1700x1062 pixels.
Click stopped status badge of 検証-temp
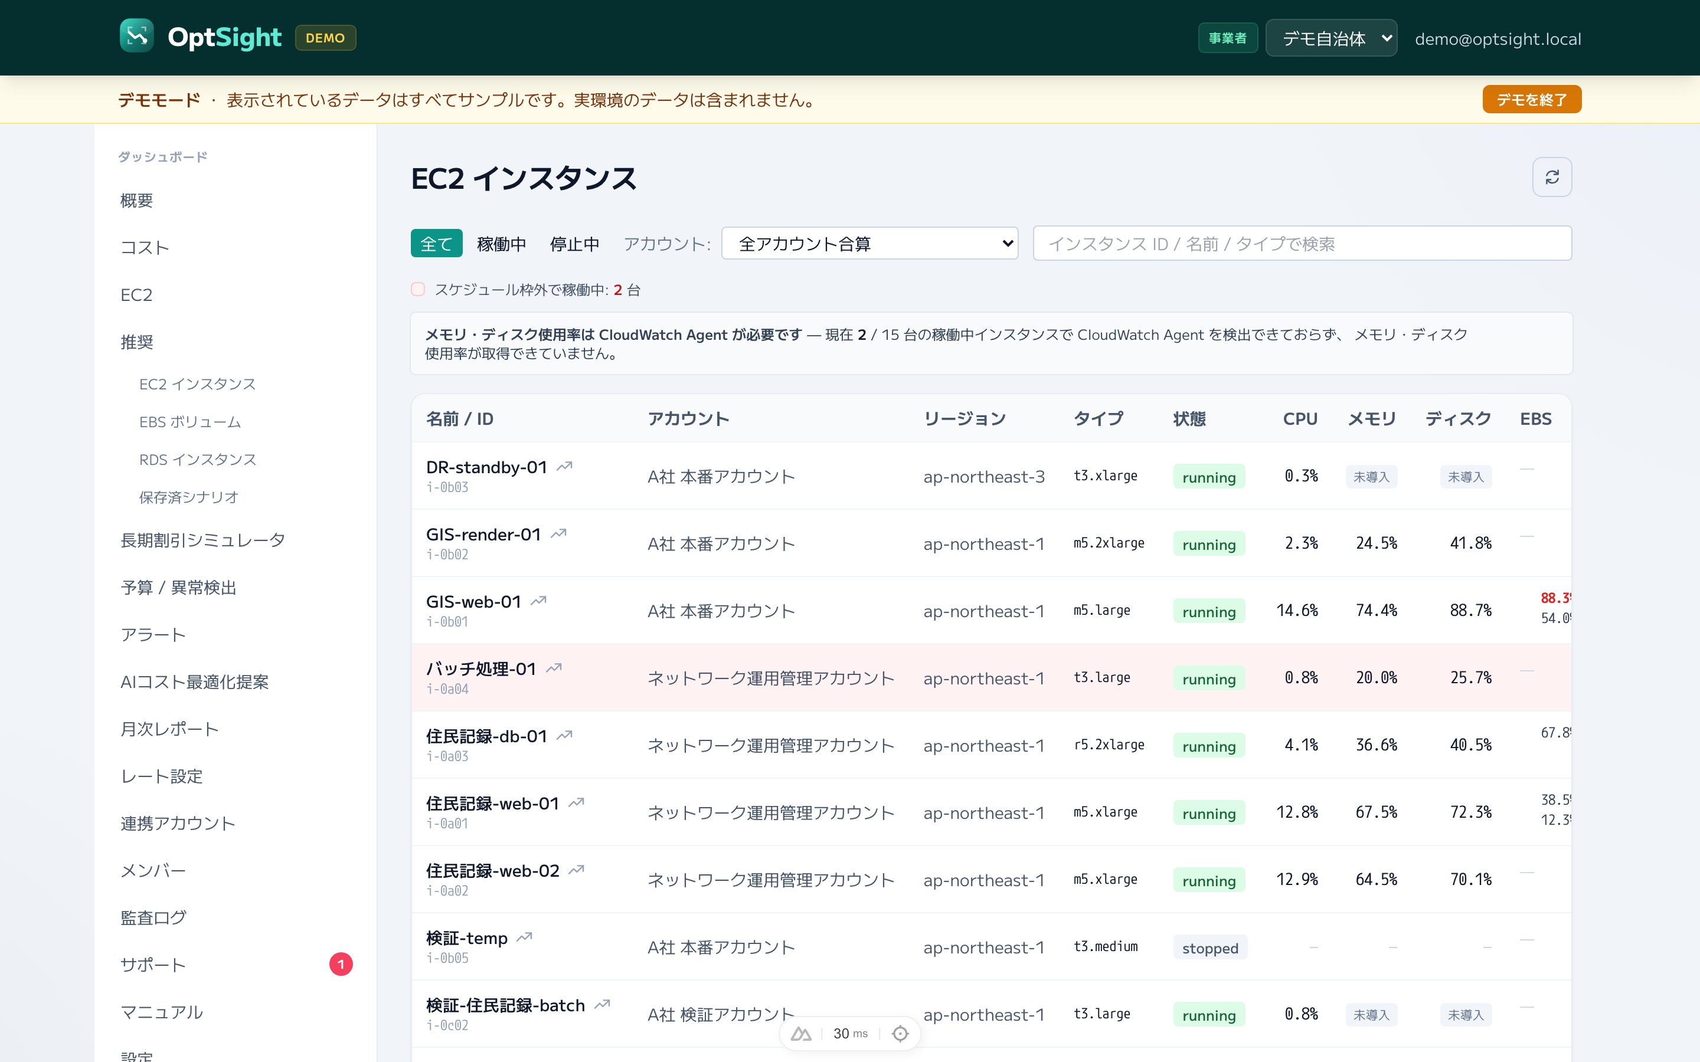pyautogui.click(x=1209, y=948)
